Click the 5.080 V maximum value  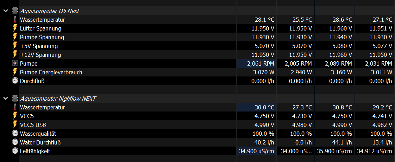pyautogui.click(x=342, y=46)
